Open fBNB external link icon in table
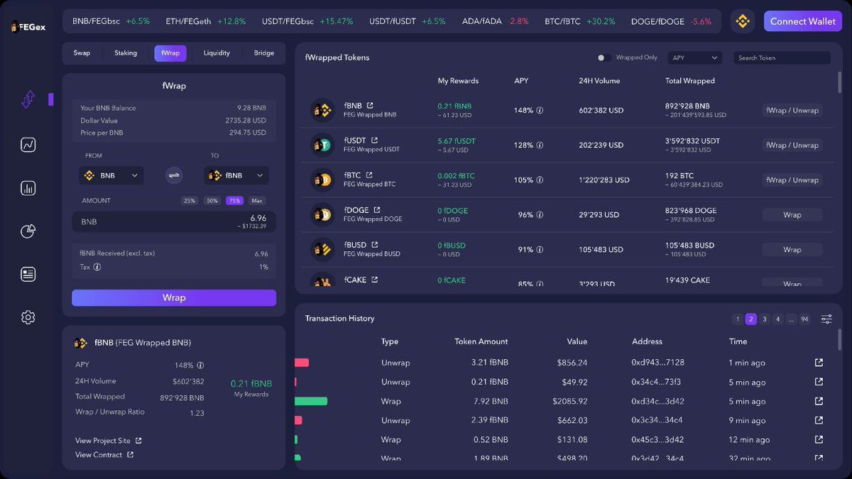 tap(370, 106)
